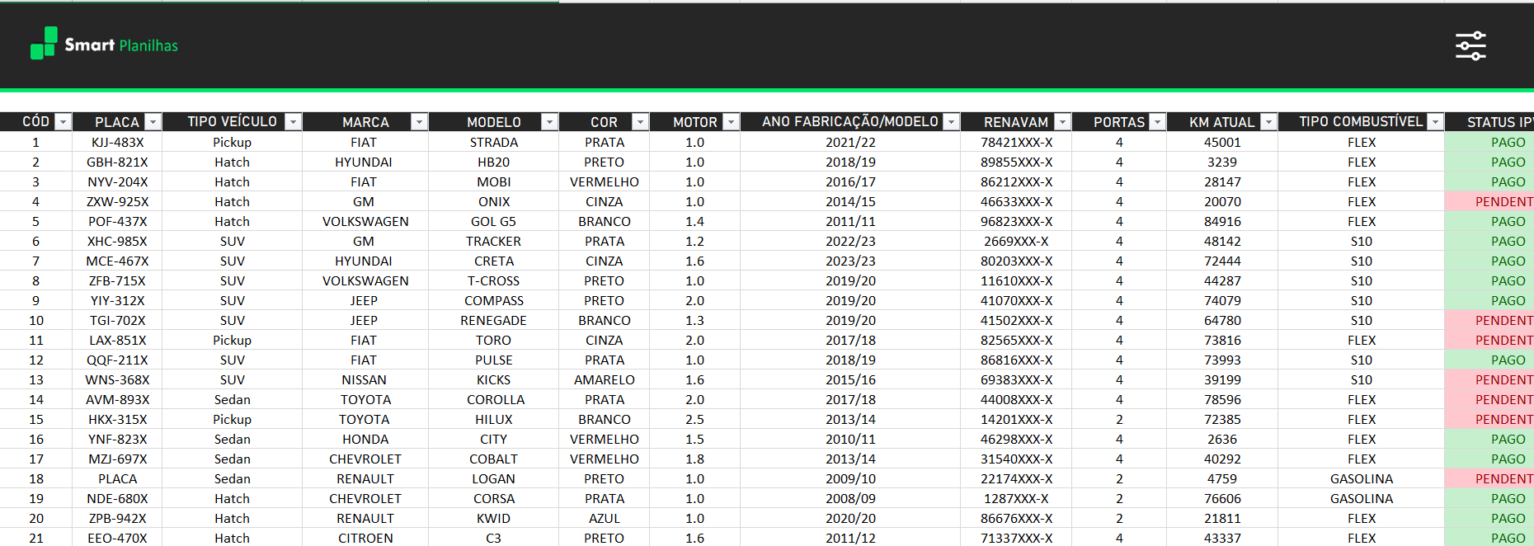Expand the MARCA column filter
1534x546 pixels.
tap(419, 122)
